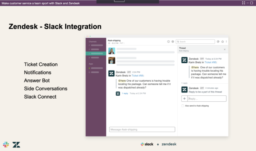Open the Ticket #95 link in the thread
Image resolution: width=256 pixels, height=151 pixels.
coord(210,62)
